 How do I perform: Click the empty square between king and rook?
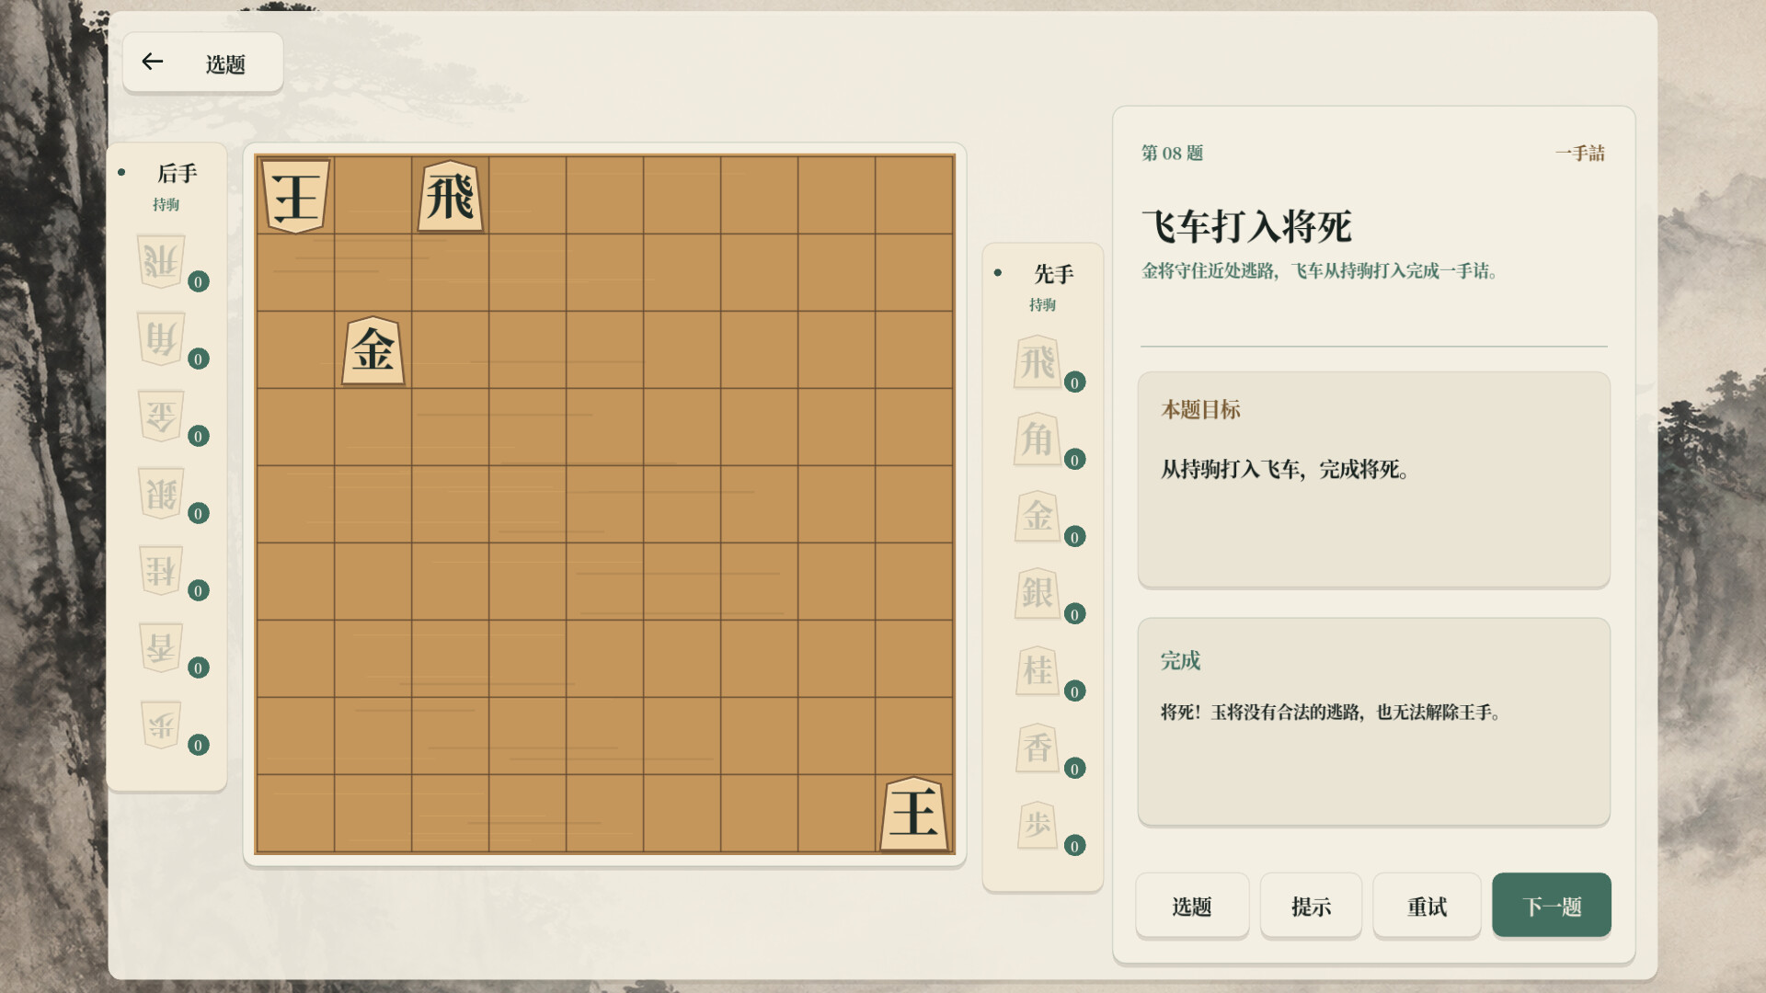click(x=373, y=196)
